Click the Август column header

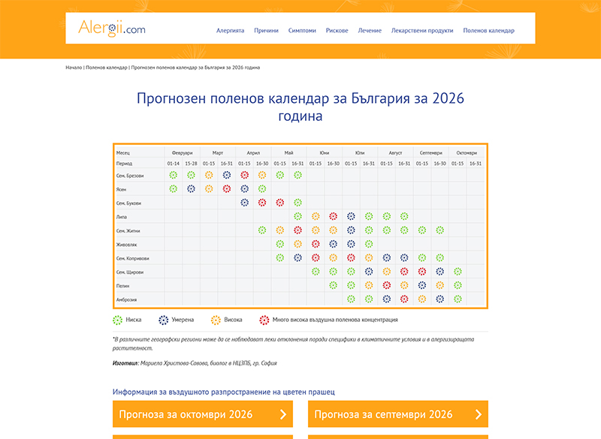(x=396, y=153)
